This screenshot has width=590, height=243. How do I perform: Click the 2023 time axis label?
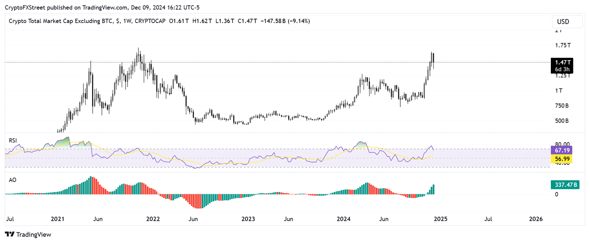[x=248, y=219]
